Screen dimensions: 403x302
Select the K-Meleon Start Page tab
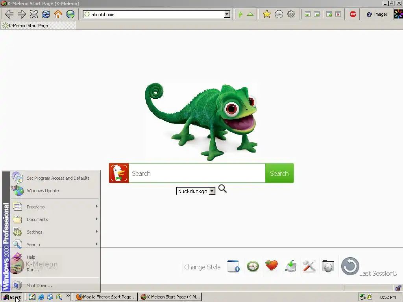[38, 26]
